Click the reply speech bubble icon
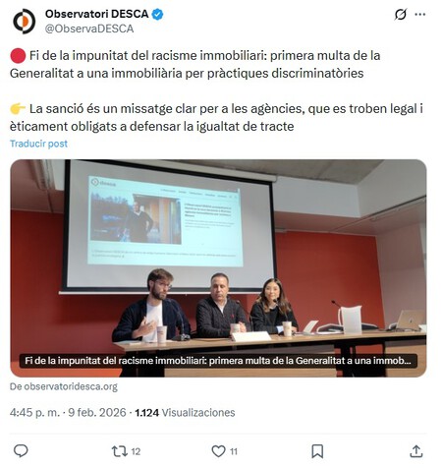442x468 pixels. coord(21,451)
